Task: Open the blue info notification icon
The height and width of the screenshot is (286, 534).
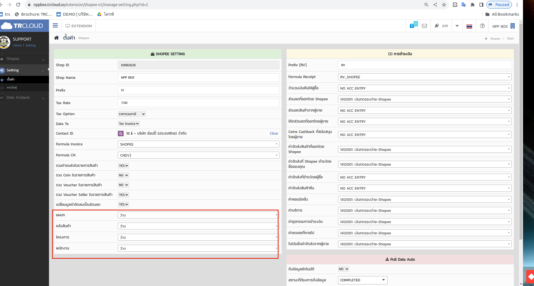Action: point(412,26)
